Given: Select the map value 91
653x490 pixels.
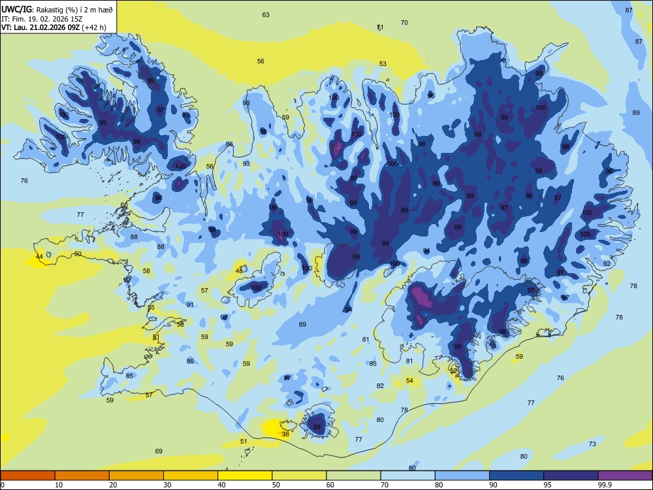Looking at the screenshot, I should (x=190, y=305).
